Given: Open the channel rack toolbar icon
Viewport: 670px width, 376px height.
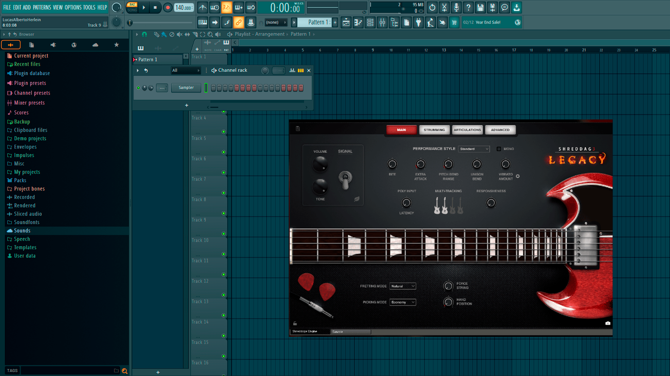Looking at the screenshot, I should [370, 22].
